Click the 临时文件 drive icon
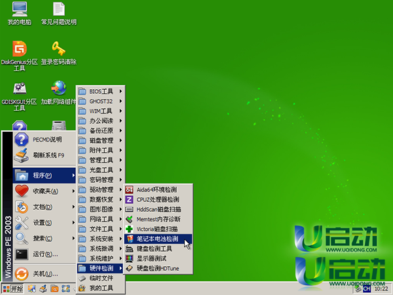The width and height of the screenshot is (393, 295). coord(82,278)
